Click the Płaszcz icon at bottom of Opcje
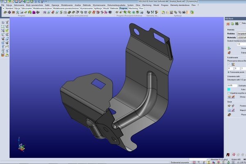 (229, 115)
